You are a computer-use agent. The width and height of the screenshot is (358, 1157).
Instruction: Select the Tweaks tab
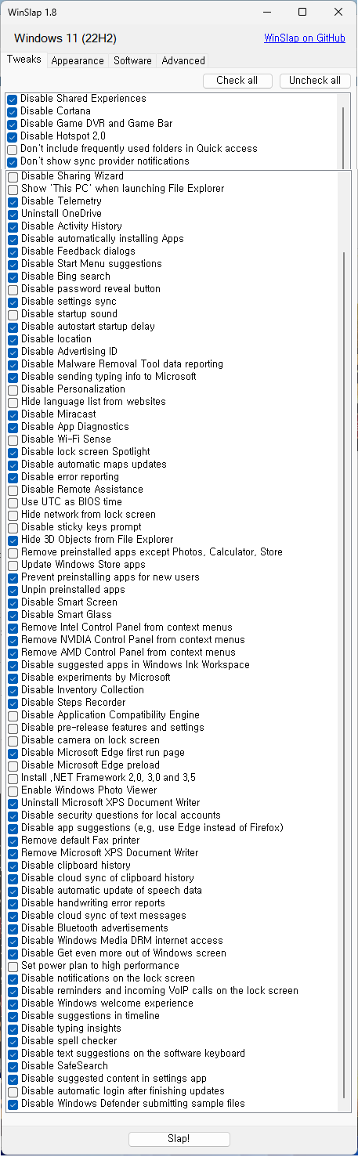24,60
